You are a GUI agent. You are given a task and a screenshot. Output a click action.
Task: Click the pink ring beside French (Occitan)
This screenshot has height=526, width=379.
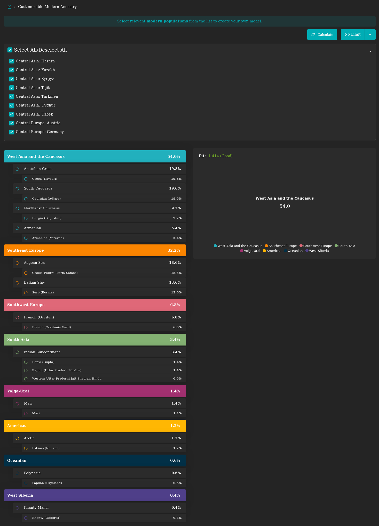coord(17,317)
